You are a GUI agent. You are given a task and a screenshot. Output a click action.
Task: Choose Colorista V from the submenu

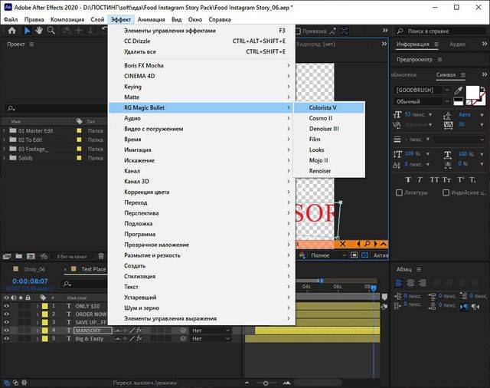(322, 108)
